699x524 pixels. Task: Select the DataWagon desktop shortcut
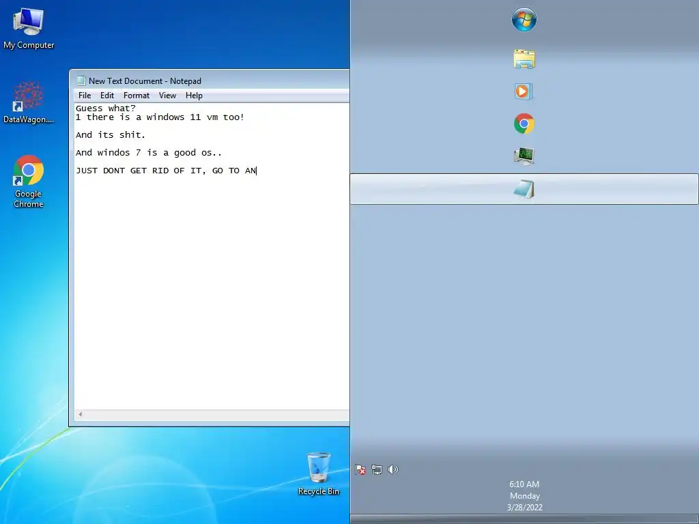click(29, 102)
